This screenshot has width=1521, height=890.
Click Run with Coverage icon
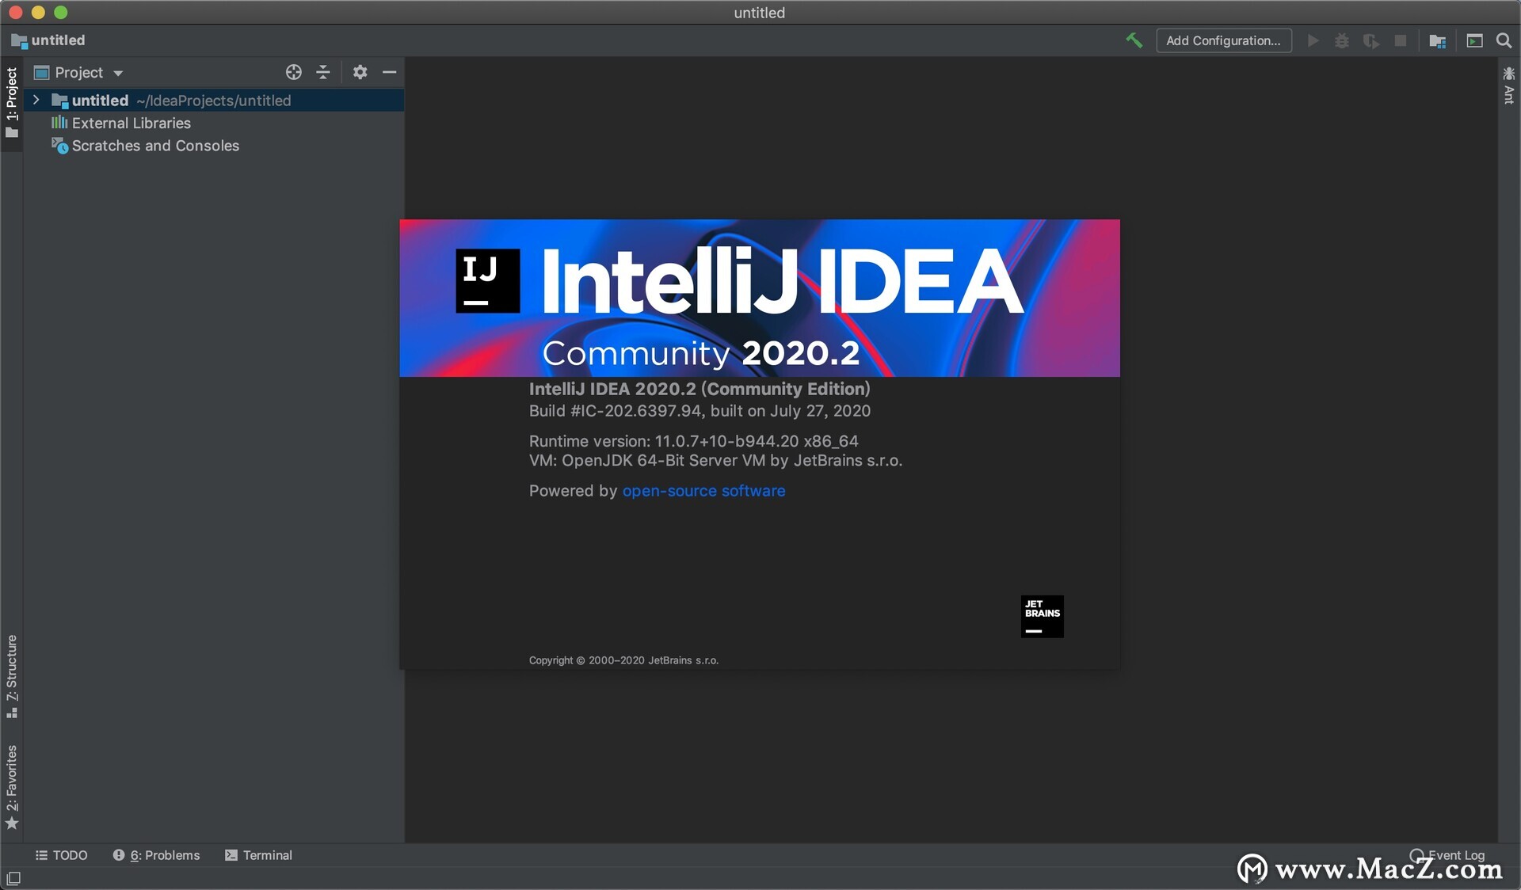1370,40
